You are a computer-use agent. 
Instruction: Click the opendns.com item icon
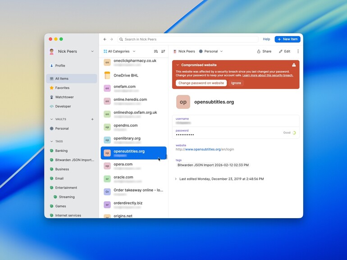pos(107,127)
